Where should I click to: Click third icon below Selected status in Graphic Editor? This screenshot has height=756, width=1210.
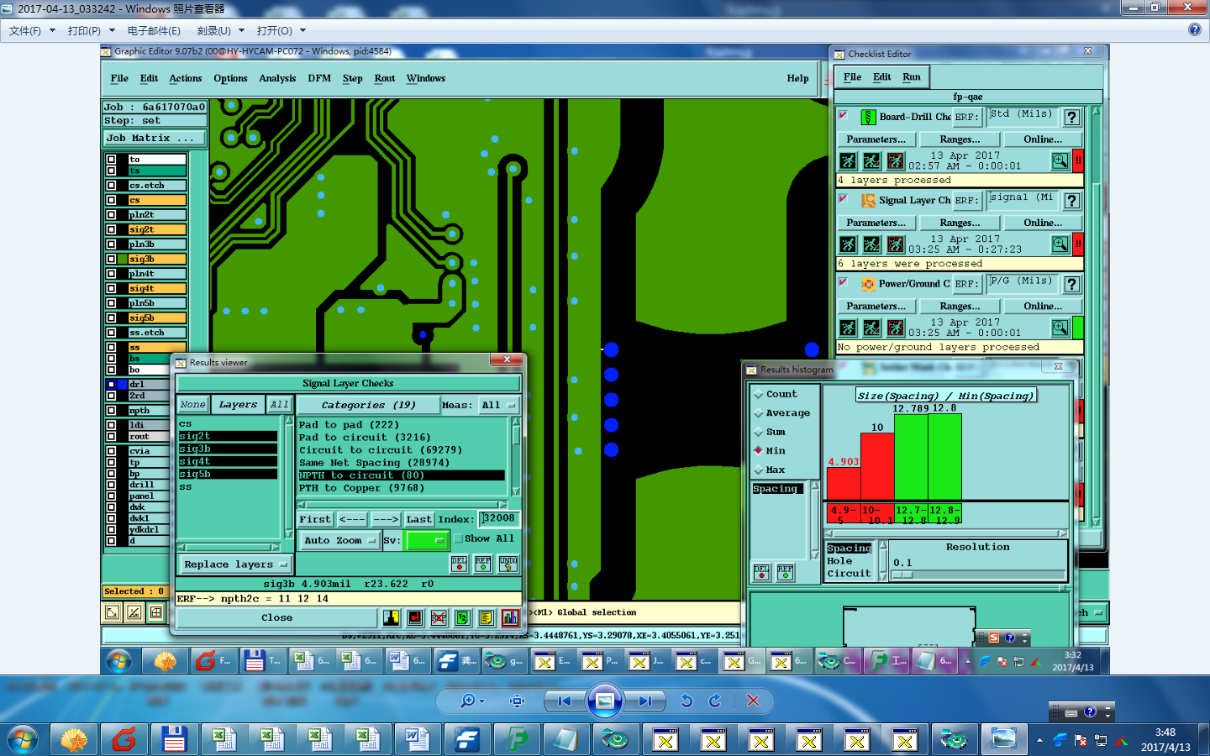(156, 613)
